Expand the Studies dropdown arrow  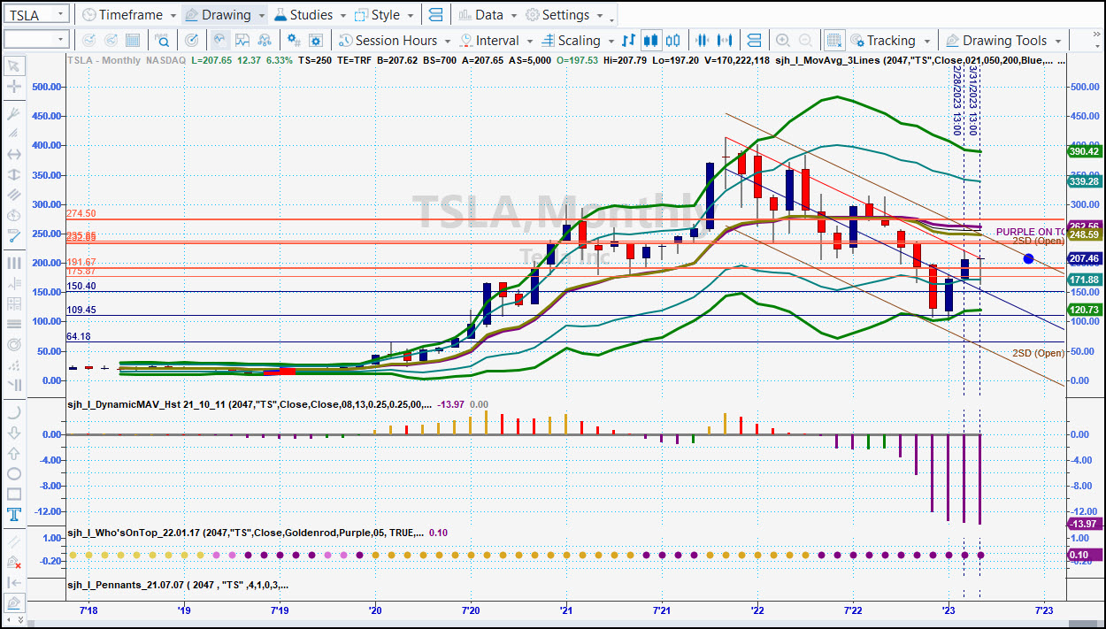click(x=342, y=15)
